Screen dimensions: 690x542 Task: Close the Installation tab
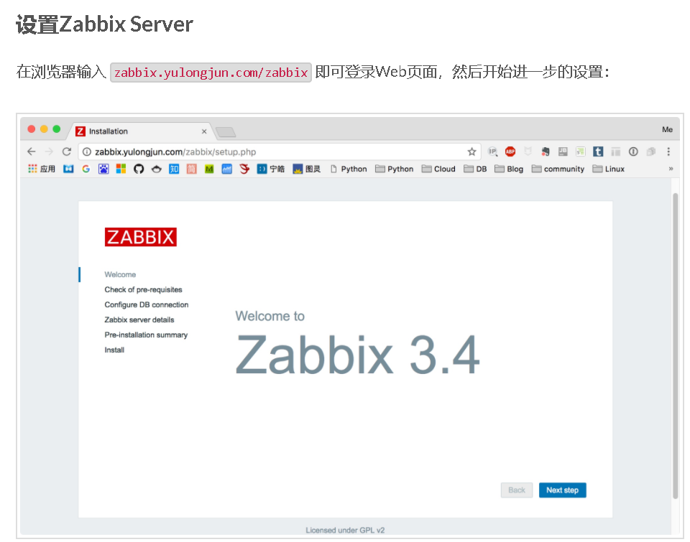(204, 131)
